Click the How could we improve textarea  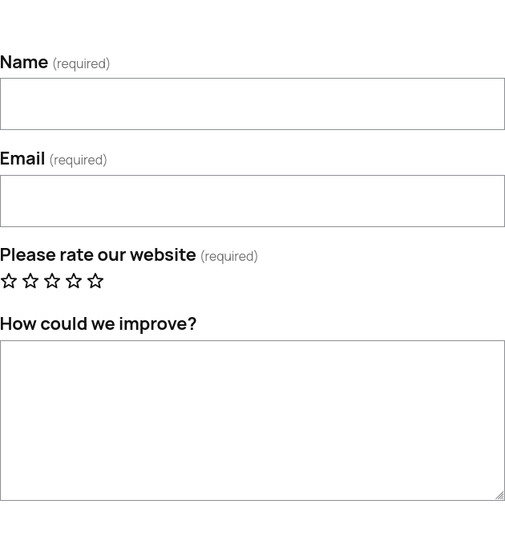tap(252, 420)
